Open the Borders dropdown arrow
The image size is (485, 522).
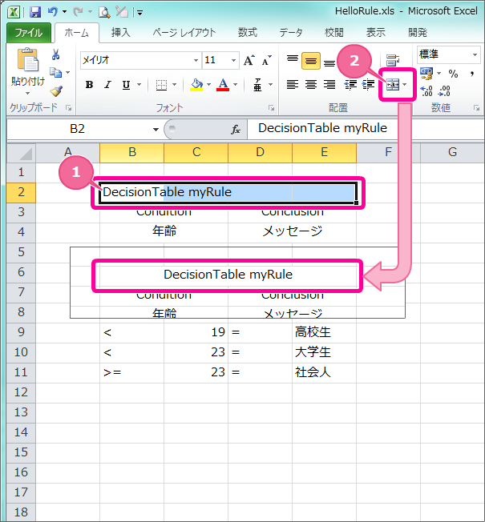[x=174, y=85]
